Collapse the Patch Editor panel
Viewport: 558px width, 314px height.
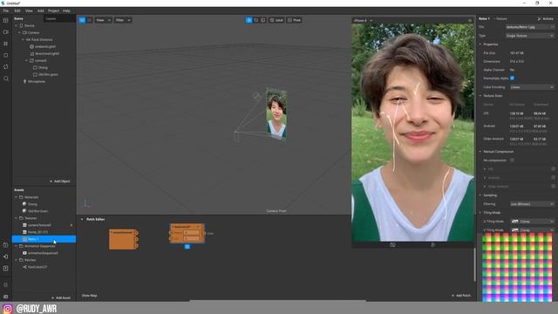click(82, 219)
